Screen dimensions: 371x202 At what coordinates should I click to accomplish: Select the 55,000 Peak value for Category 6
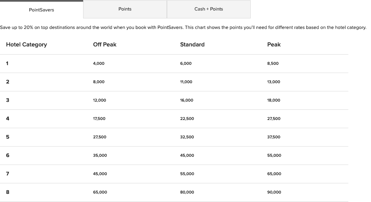click(x=274, y=155)
